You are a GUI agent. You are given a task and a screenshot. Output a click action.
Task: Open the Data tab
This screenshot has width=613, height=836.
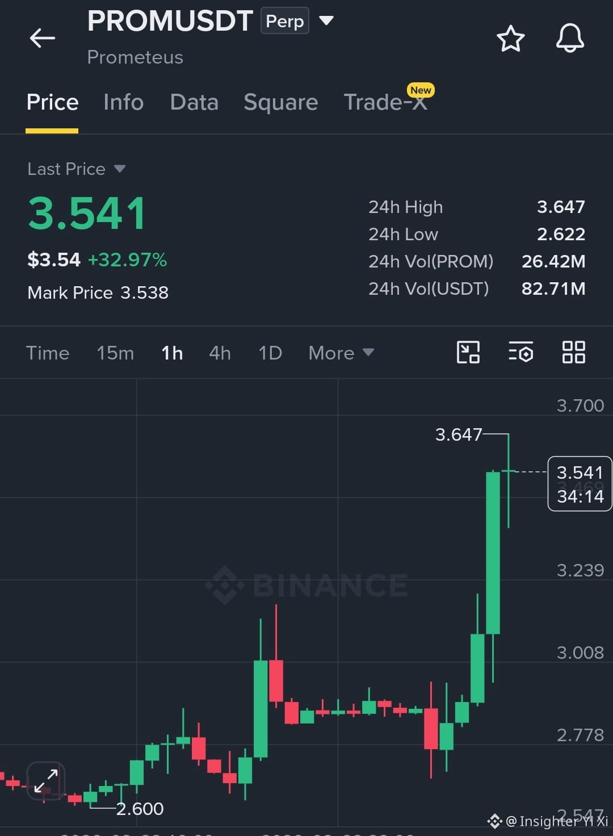[x=194, y=102]
